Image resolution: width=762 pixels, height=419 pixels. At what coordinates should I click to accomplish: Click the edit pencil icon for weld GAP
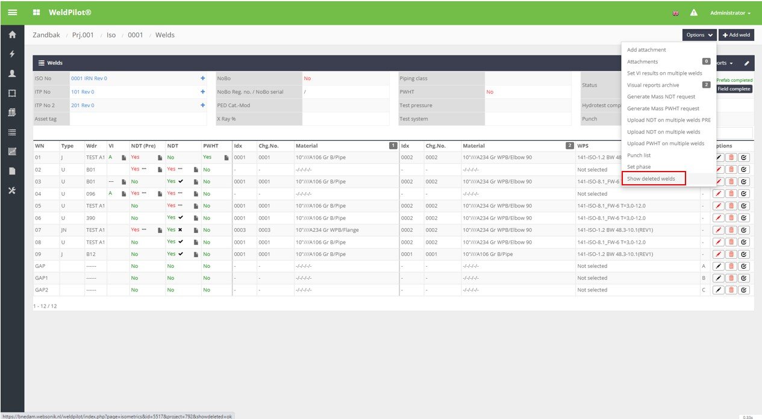click(719, 266)
